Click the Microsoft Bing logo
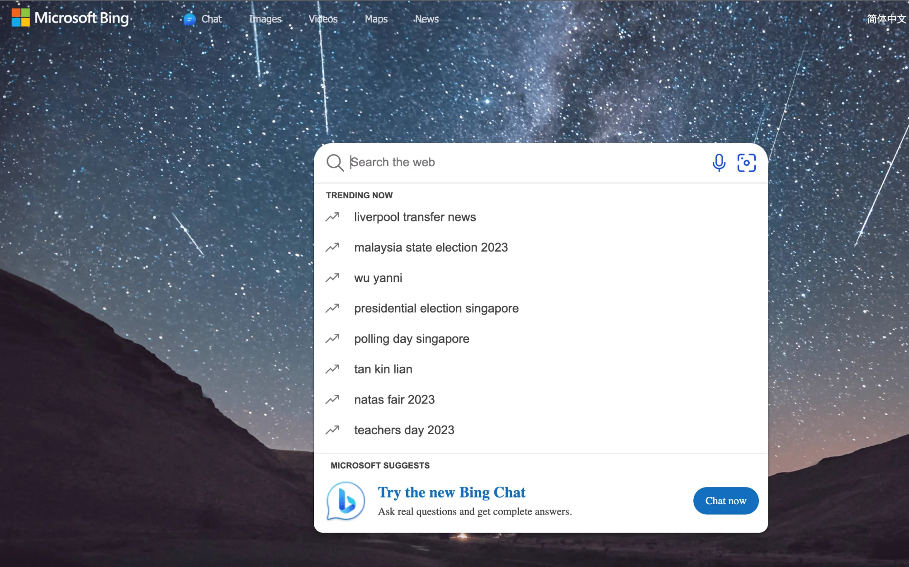The height and width of the screenshot is (567, 909). [x=70, y=18]
